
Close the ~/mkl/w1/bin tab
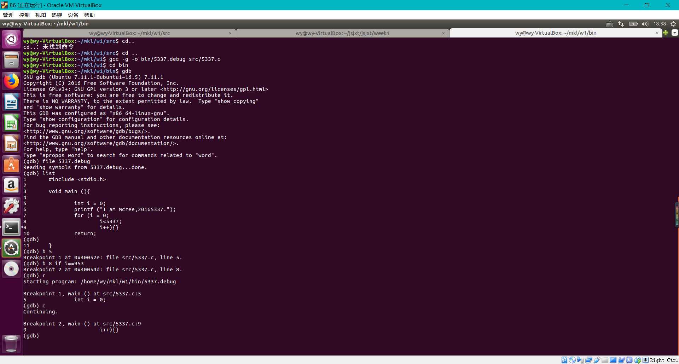[657, 33]
